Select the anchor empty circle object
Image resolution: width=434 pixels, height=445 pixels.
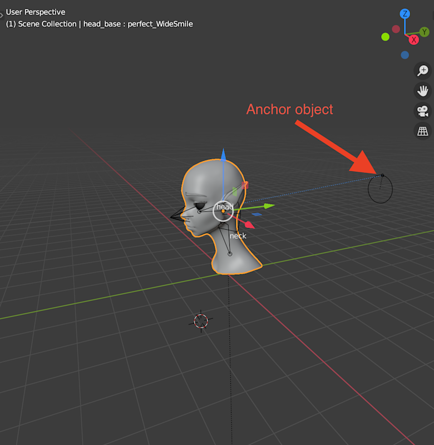(x=380, y=189)
